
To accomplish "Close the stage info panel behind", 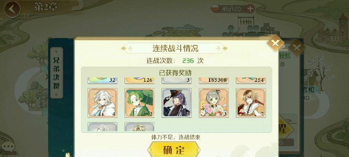I will 297,47.
